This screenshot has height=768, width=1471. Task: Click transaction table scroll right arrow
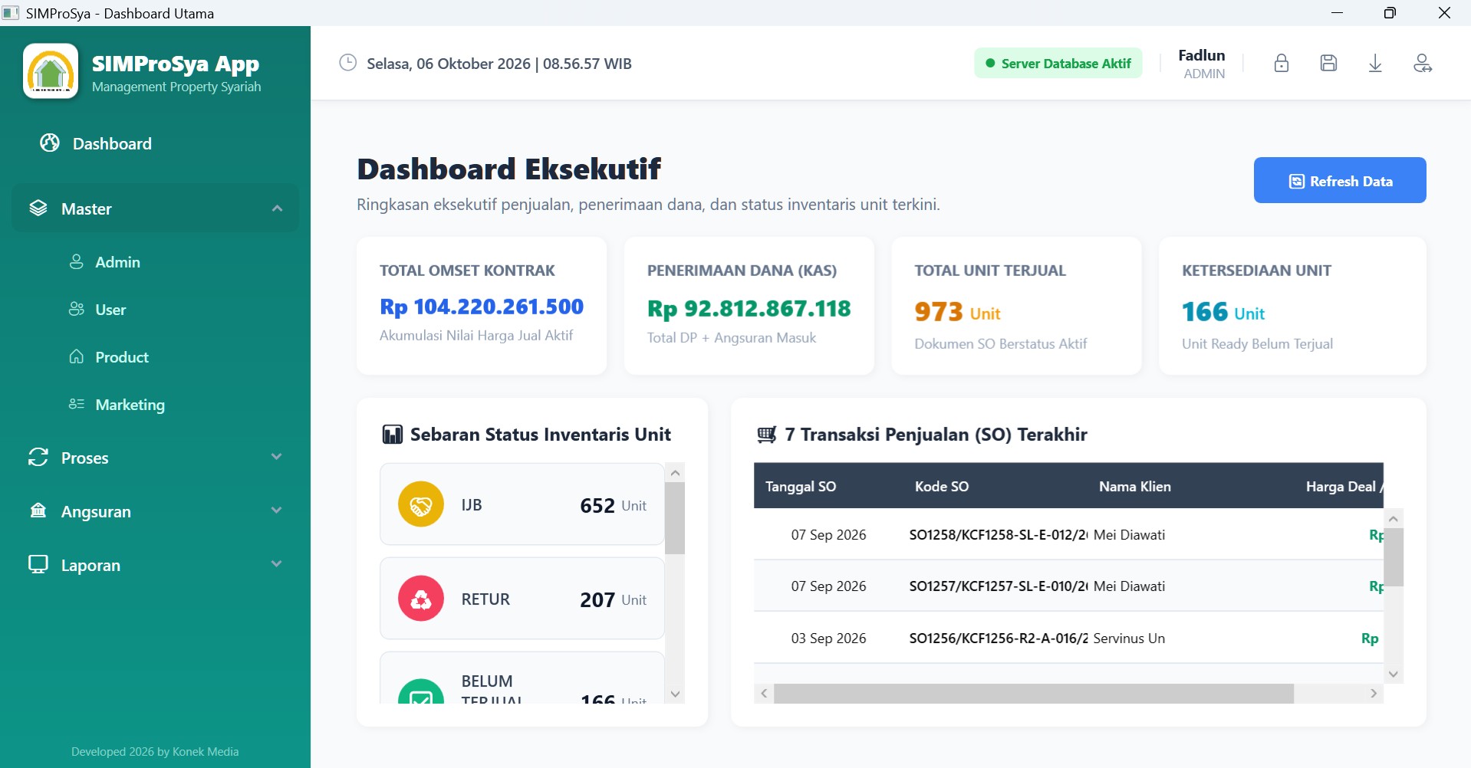(1374, 694)
